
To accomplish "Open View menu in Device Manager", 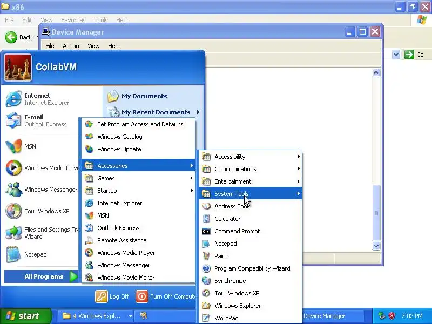I will pos(93,46).
